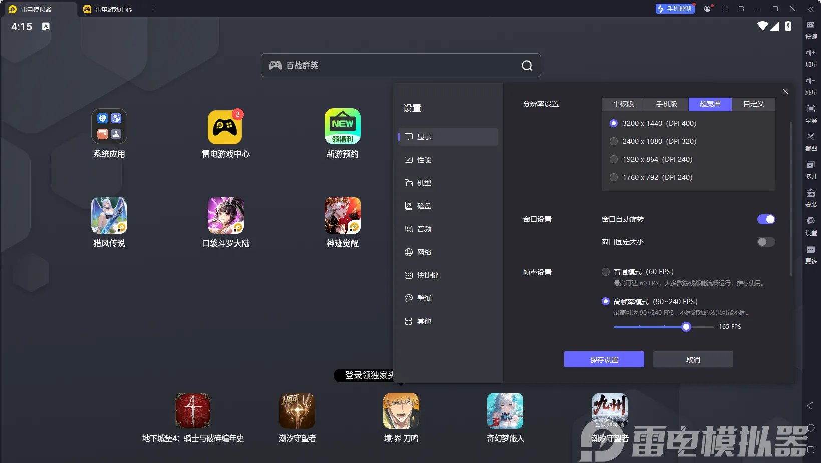Switch to 超宽屏 resolution tab
The image size is (821, 463).
point(710,104)
